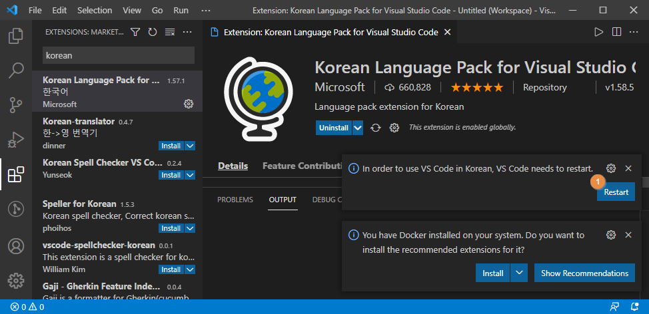Viewport: 649px width, 314px height.
Task: Click errors and warnings status indicator
Action: click(27, 307)
